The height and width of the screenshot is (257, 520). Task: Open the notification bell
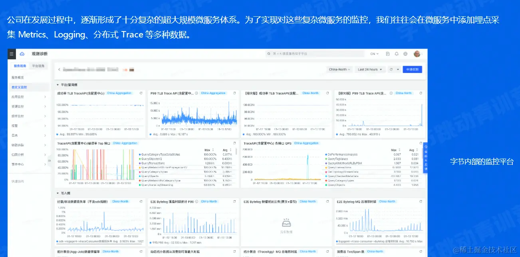(x=397, y=54)
